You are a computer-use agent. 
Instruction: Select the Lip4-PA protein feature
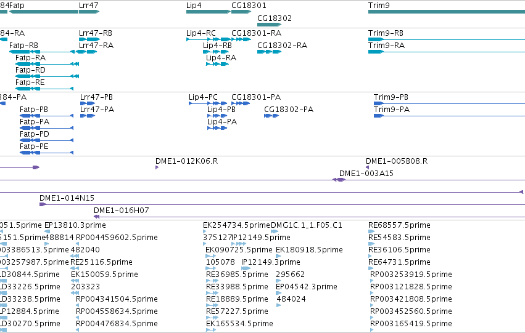(217, 128)
